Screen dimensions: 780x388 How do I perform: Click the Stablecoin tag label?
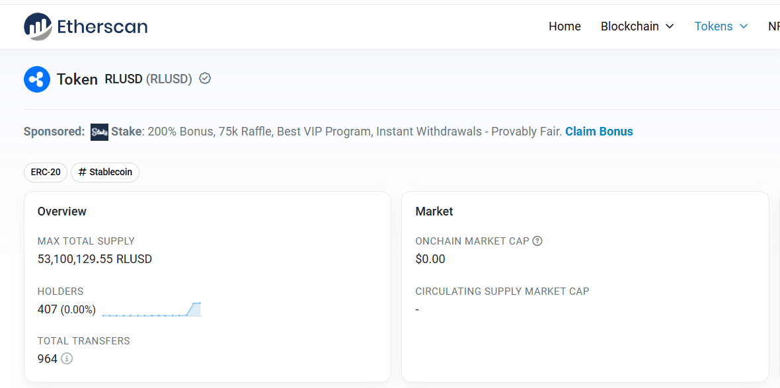point(110,173)
